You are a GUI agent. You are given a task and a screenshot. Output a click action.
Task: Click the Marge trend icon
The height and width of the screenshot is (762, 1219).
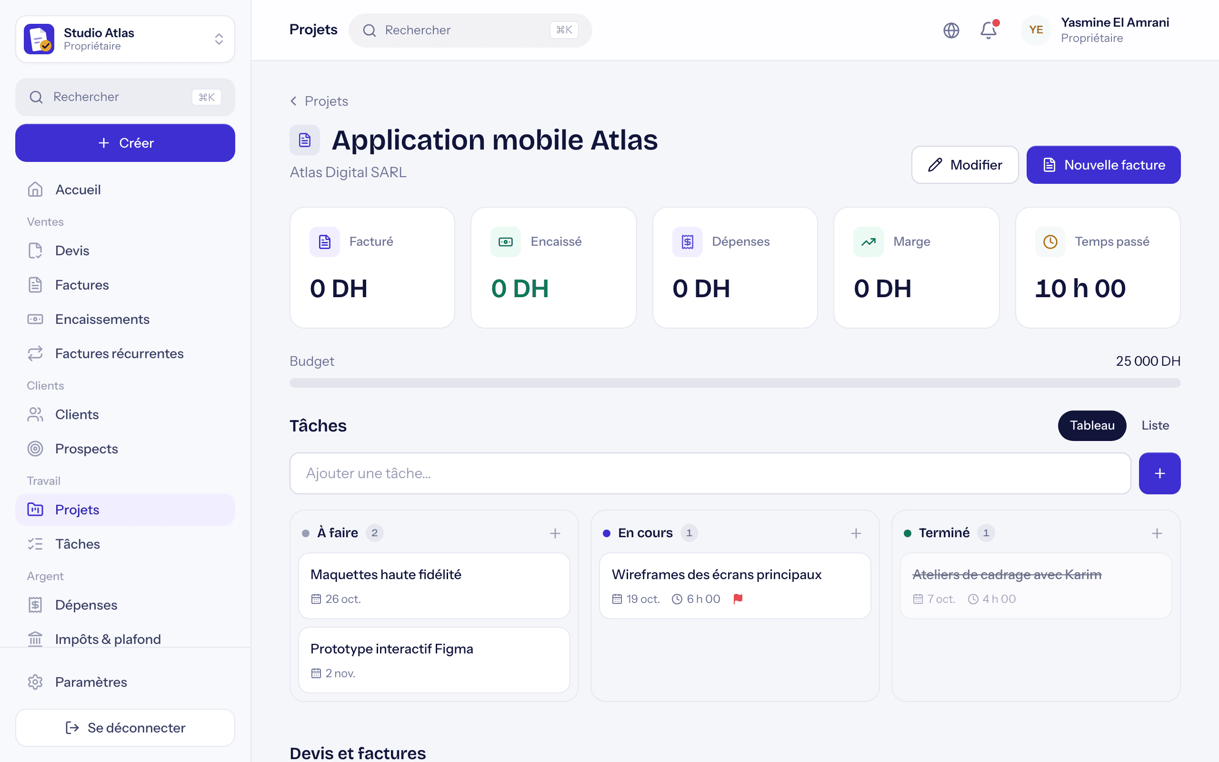pyautogui.click(x=869, y=242)
